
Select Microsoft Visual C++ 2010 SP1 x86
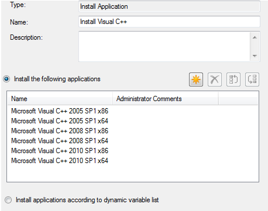pyautogui.click(x=60, y=151)
